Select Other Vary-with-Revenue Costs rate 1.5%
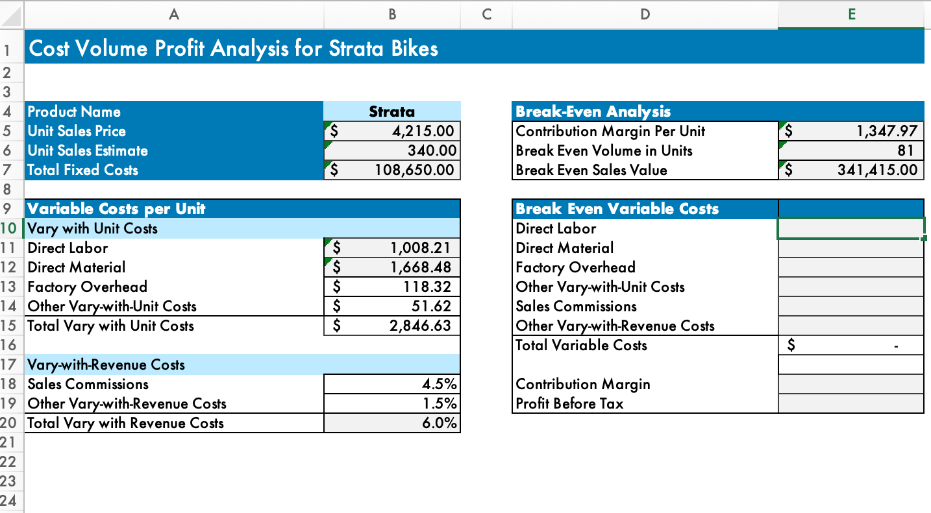931x513 pixels. (x=391, y=403)
